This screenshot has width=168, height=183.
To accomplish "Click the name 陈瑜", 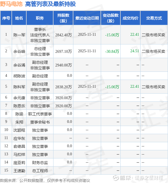I will [19, 114].
